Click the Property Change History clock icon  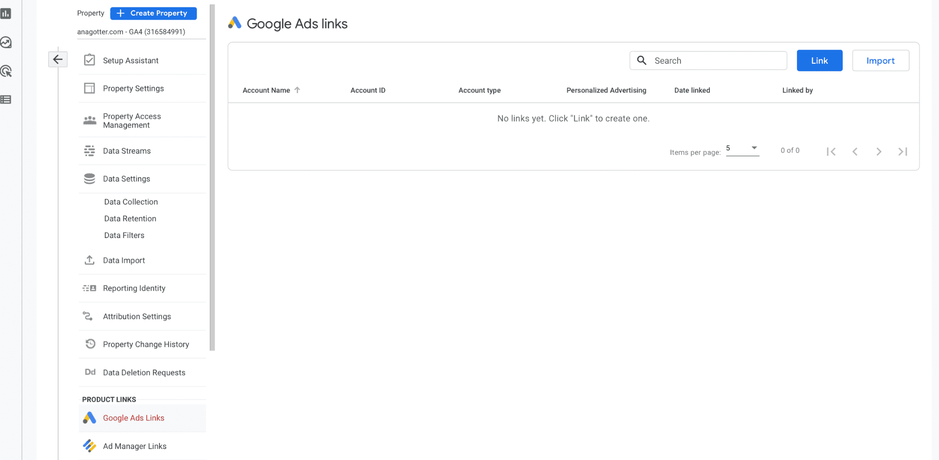90,344
